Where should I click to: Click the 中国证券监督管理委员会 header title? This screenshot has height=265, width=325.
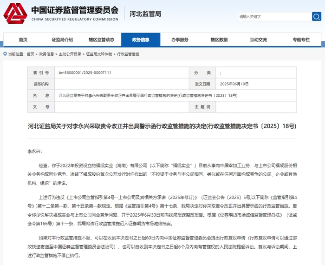coord(75,10)
